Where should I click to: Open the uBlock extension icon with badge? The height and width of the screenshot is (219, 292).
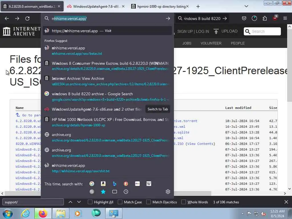(275, 18)
